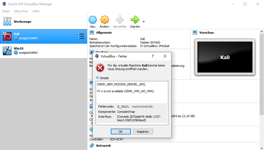The height and width of the screenshot is (150, 264).
Task: Click the Debian (64-bit) Betriebssystem value
Action: [150, 42]
